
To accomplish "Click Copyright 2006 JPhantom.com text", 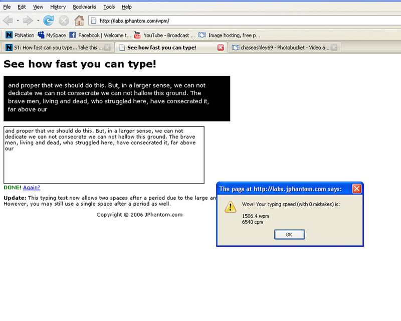I will click(x=139, y=215).
